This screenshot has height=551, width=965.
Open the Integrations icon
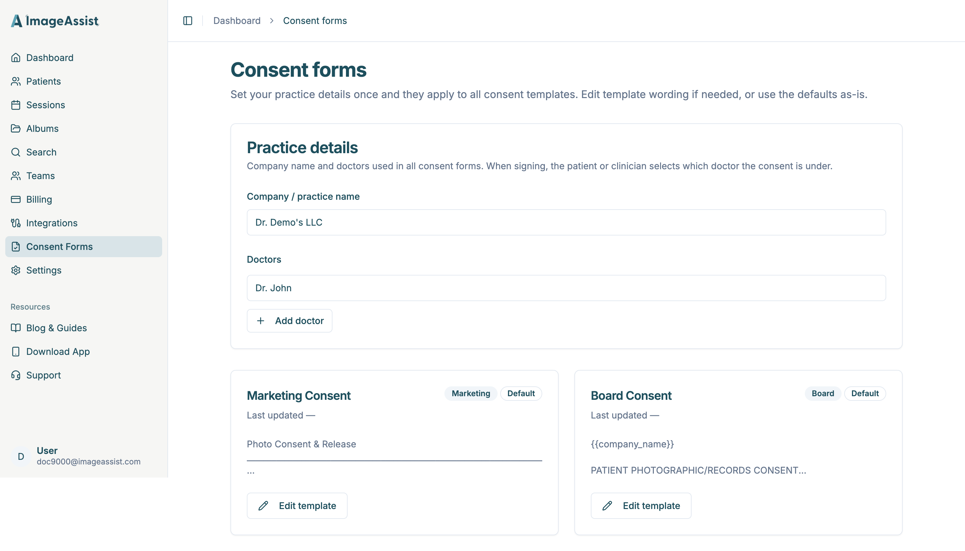click(x=15, y=223)
